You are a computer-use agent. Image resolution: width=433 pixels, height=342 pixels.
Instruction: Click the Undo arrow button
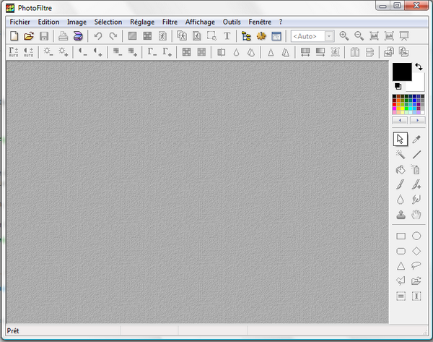pos(98,35)
